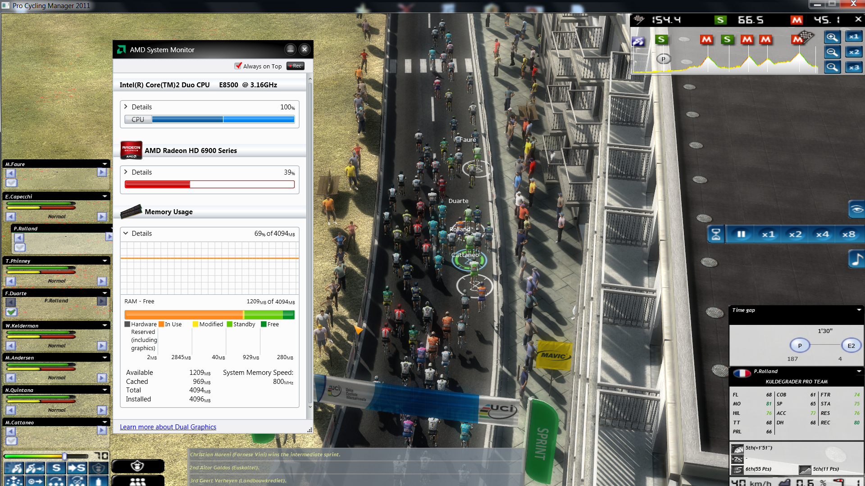Next tactic arrow for E.Capecchi

click(x=102, y=216)
